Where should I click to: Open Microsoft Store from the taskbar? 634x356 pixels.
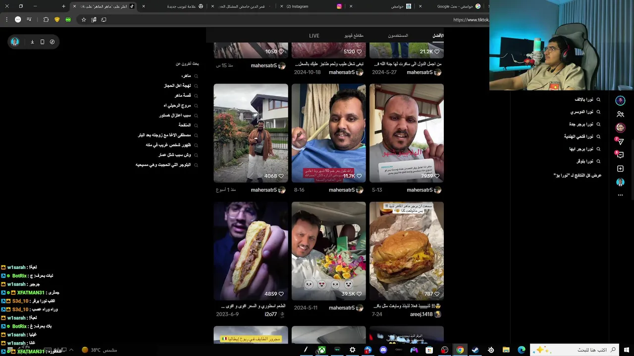pyautogui.click(x=429, y=350)
